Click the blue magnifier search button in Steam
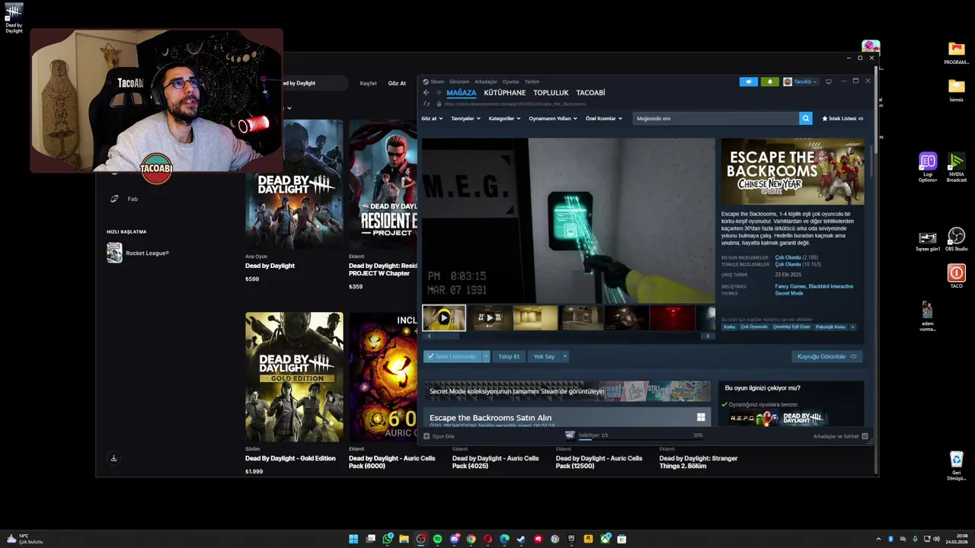This screenshot has width=975, height=548. (805, 118)
